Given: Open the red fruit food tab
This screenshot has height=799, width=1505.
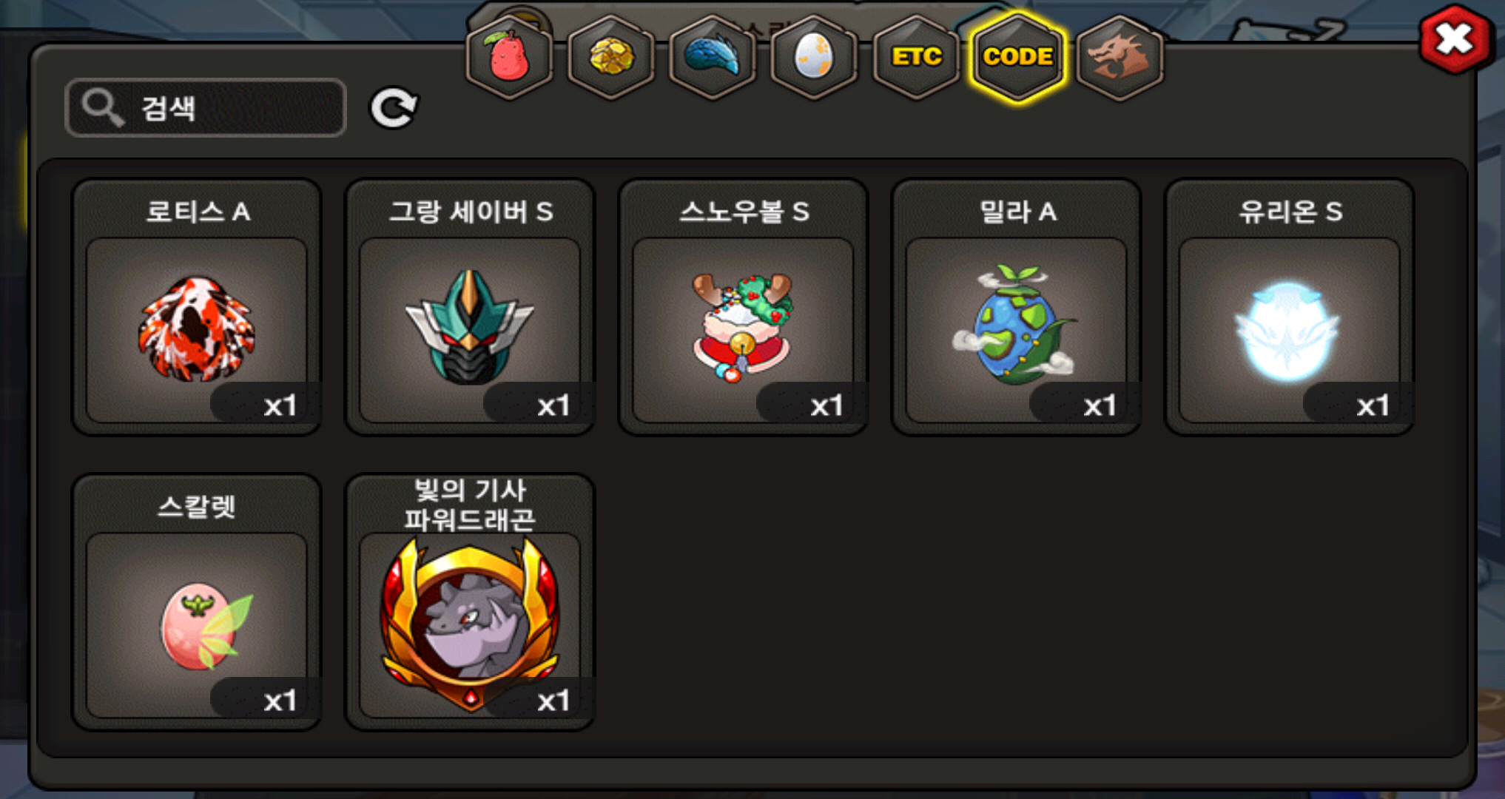Looking at the screenshot, I should coord(508,58).
